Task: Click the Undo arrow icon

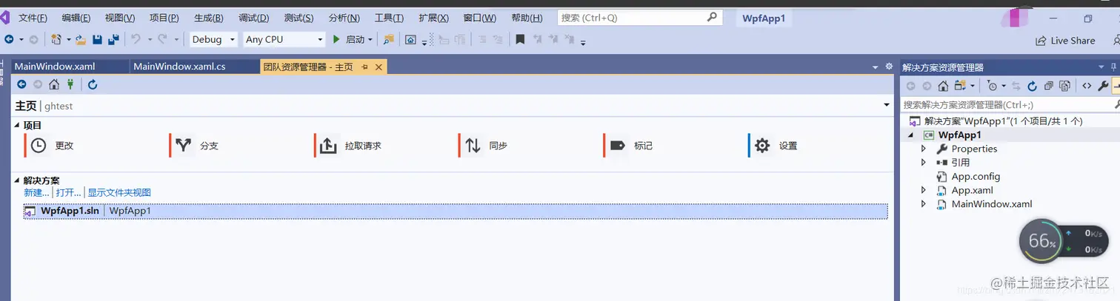Action: click(136, 39)
